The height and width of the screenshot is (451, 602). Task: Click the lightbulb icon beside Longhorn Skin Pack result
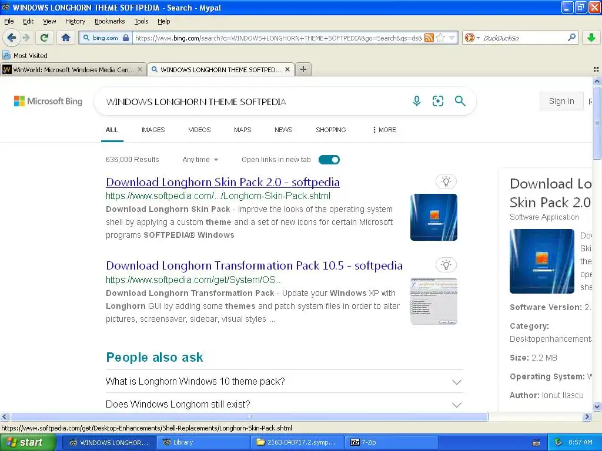446,181
